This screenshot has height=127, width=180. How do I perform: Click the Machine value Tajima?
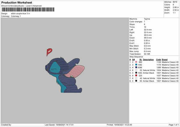[147, 19]
